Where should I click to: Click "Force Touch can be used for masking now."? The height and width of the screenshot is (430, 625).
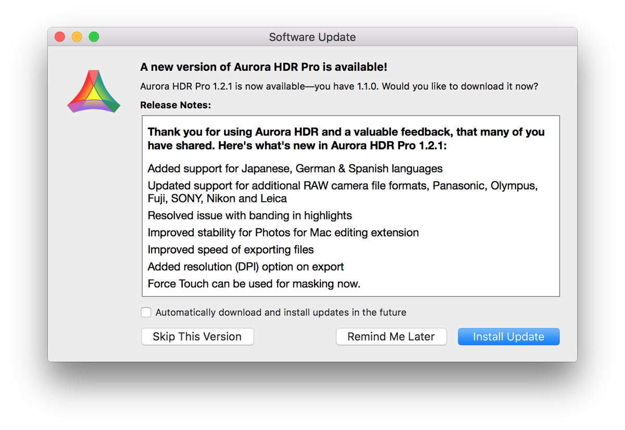point(254,284)
